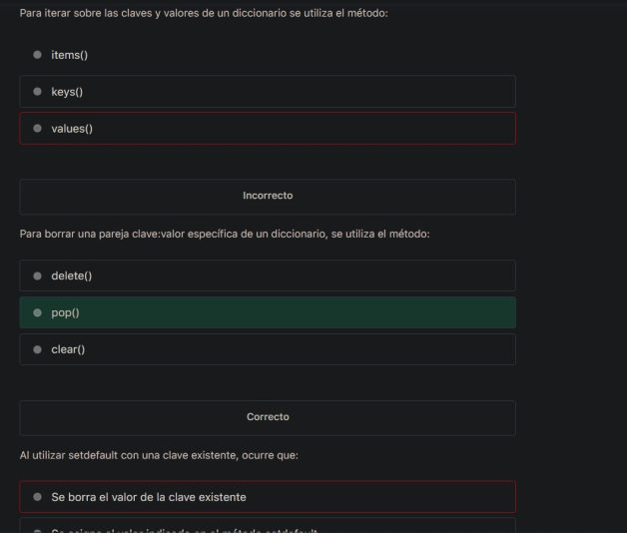This screenshot has width=627, height=533.
Task: Click the setdefault question text
Action: click(159, 455)
